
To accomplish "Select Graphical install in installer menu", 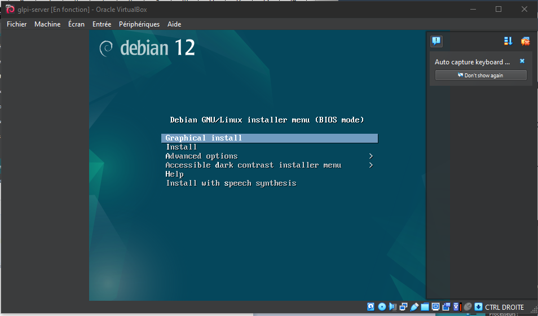I will click(x=270, y=138).
